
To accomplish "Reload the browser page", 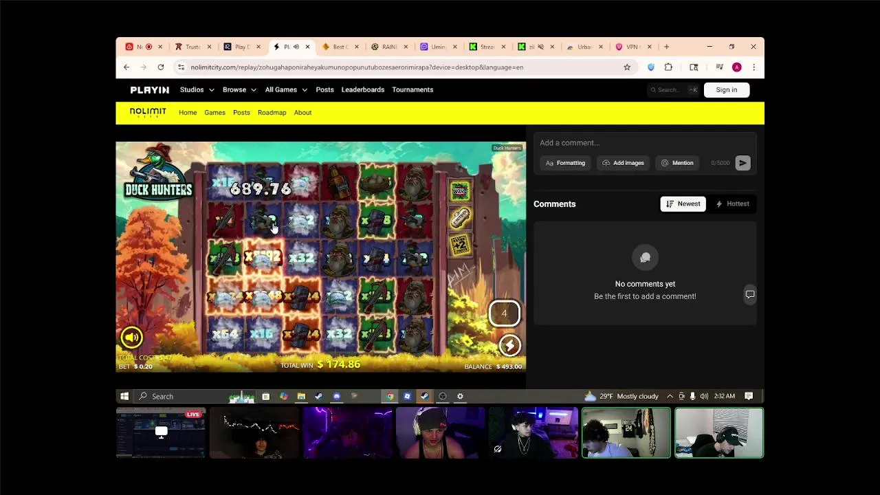I will coord(160,67).
